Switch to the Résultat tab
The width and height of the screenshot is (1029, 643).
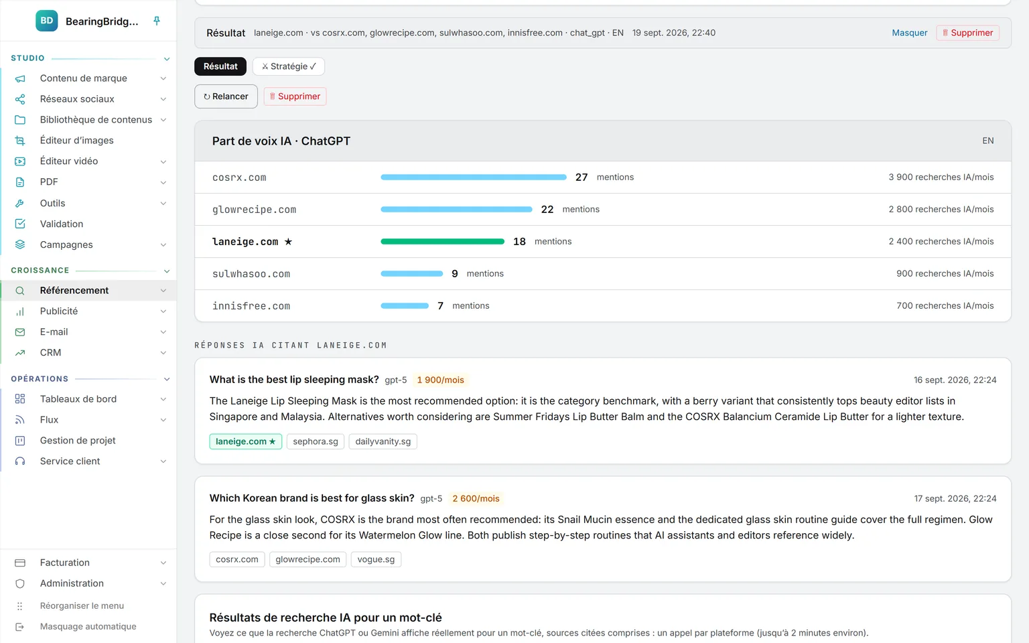click(x=220, y=66)
